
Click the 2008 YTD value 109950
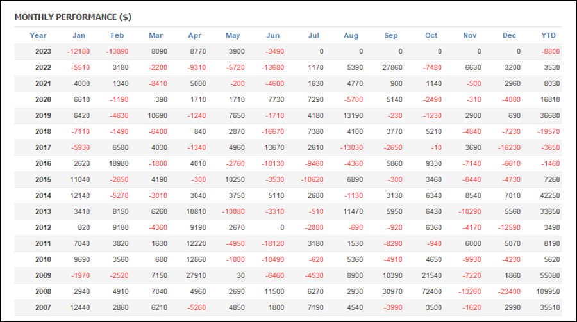pos(548,291)
